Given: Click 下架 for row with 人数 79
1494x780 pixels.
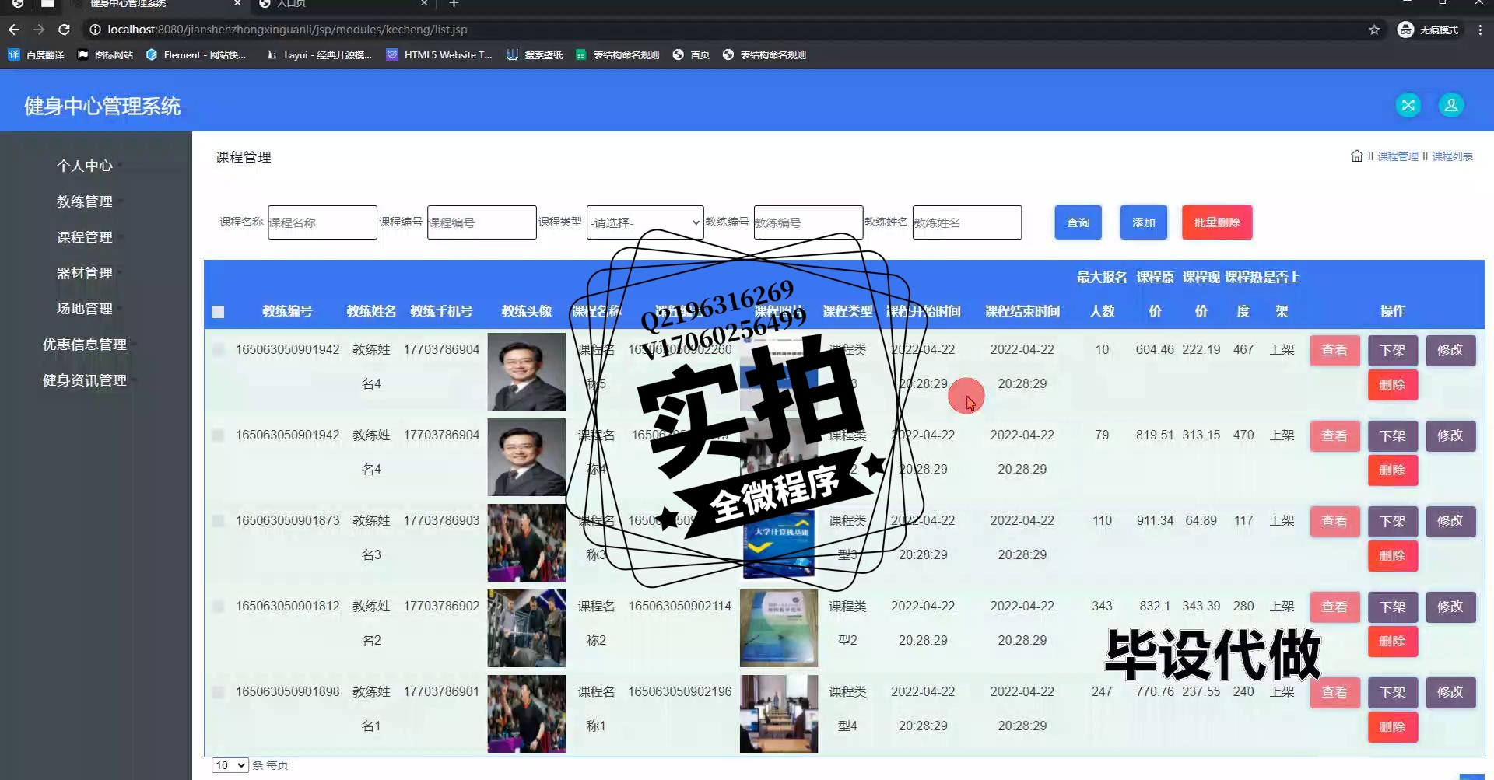Looking at the screenshot, I should click(x=1393, y=436).
